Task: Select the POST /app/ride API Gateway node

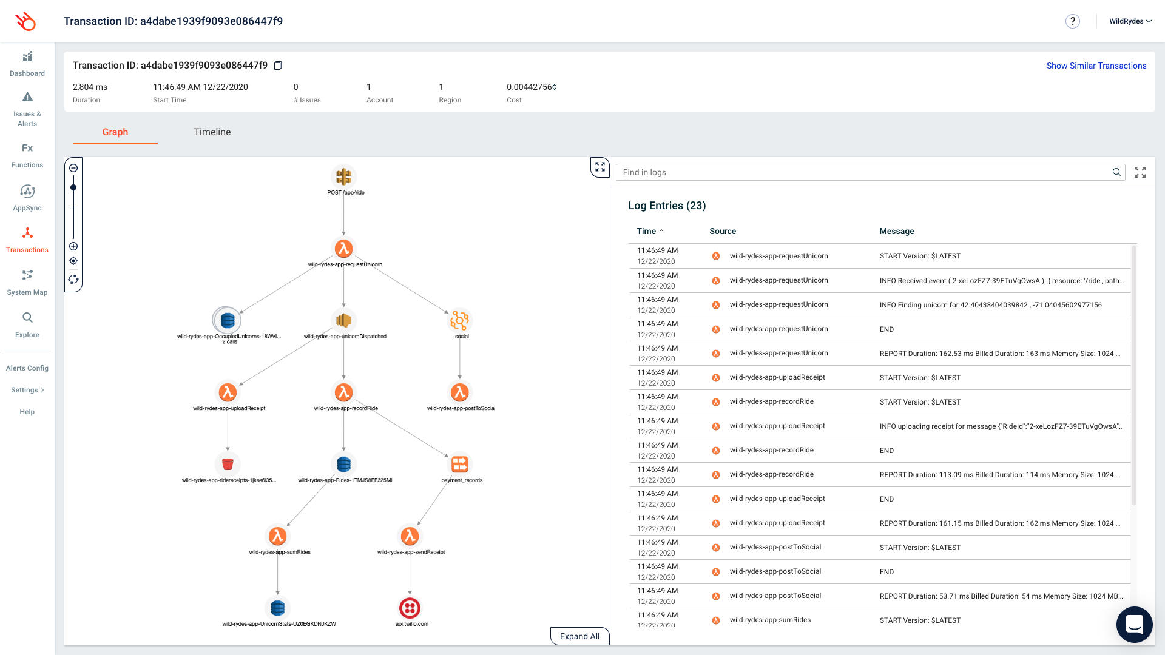Action: 344,176
